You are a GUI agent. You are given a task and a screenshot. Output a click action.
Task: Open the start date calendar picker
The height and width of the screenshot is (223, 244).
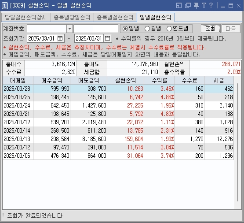click(60, 38)
